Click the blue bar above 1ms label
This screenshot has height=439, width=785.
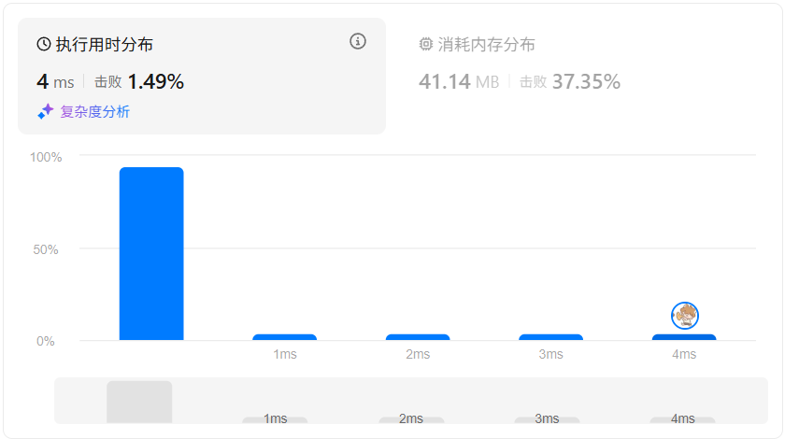coord(284,337)
